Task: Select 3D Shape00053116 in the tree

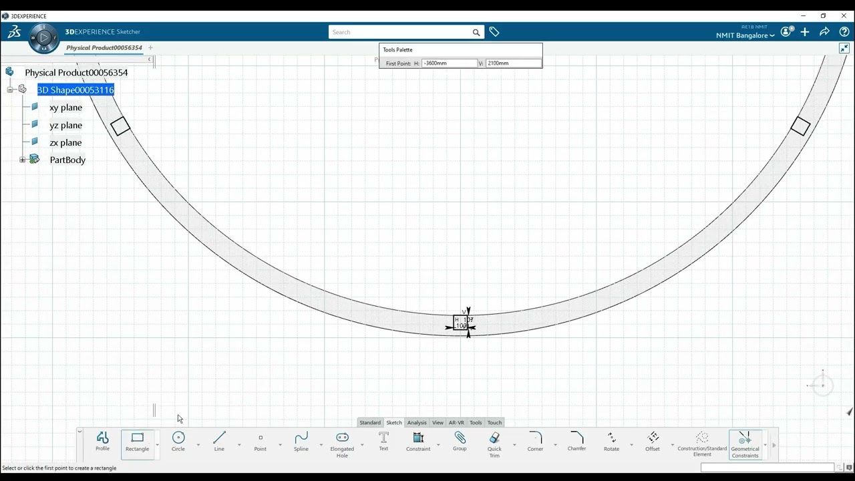Action: [x=75, y=90]
